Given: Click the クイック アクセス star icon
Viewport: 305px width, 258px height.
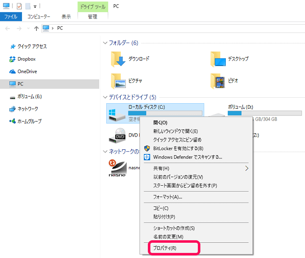Looking at the screenshot, I should coord(13,47).
